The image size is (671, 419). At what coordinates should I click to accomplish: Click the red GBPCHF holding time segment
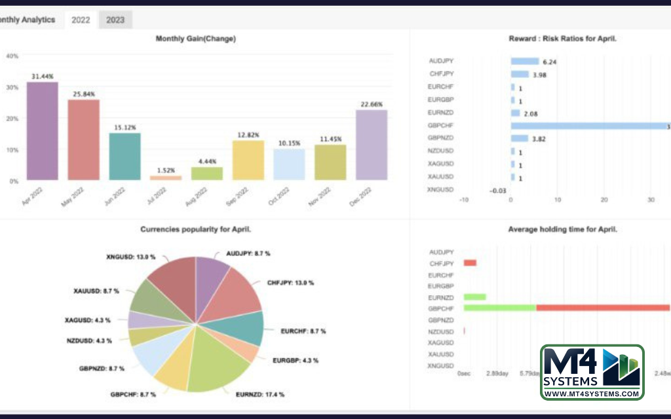603,308
